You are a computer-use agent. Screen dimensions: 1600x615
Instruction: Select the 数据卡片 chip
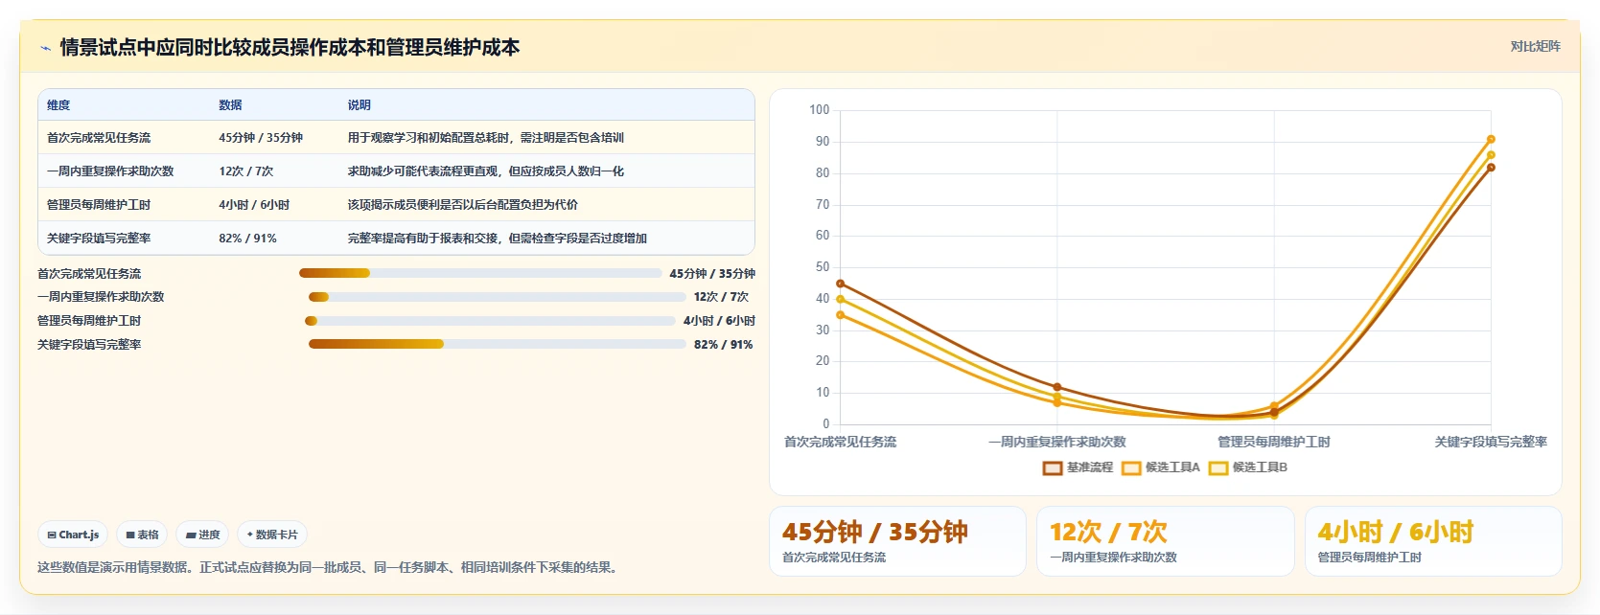click(x=272, y=535)
